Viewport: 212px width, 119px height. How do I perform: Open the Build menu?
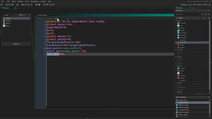coord(14,1)
